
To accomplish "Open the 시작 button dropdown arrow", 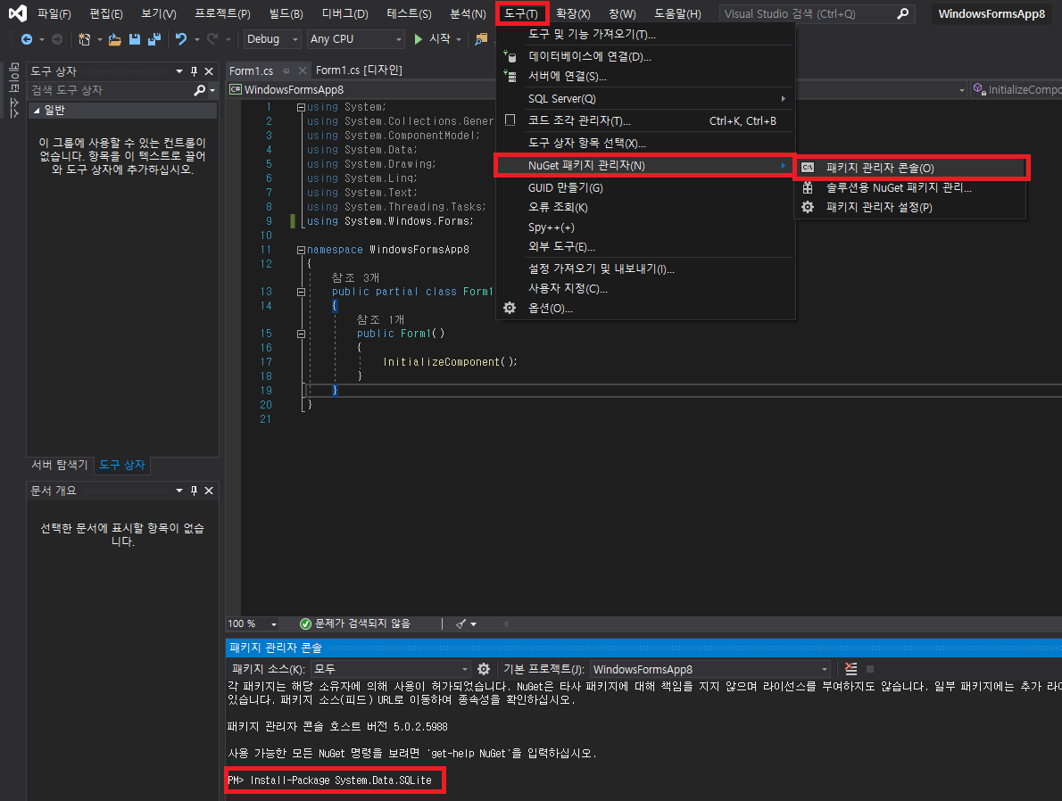I will point(460,39).
